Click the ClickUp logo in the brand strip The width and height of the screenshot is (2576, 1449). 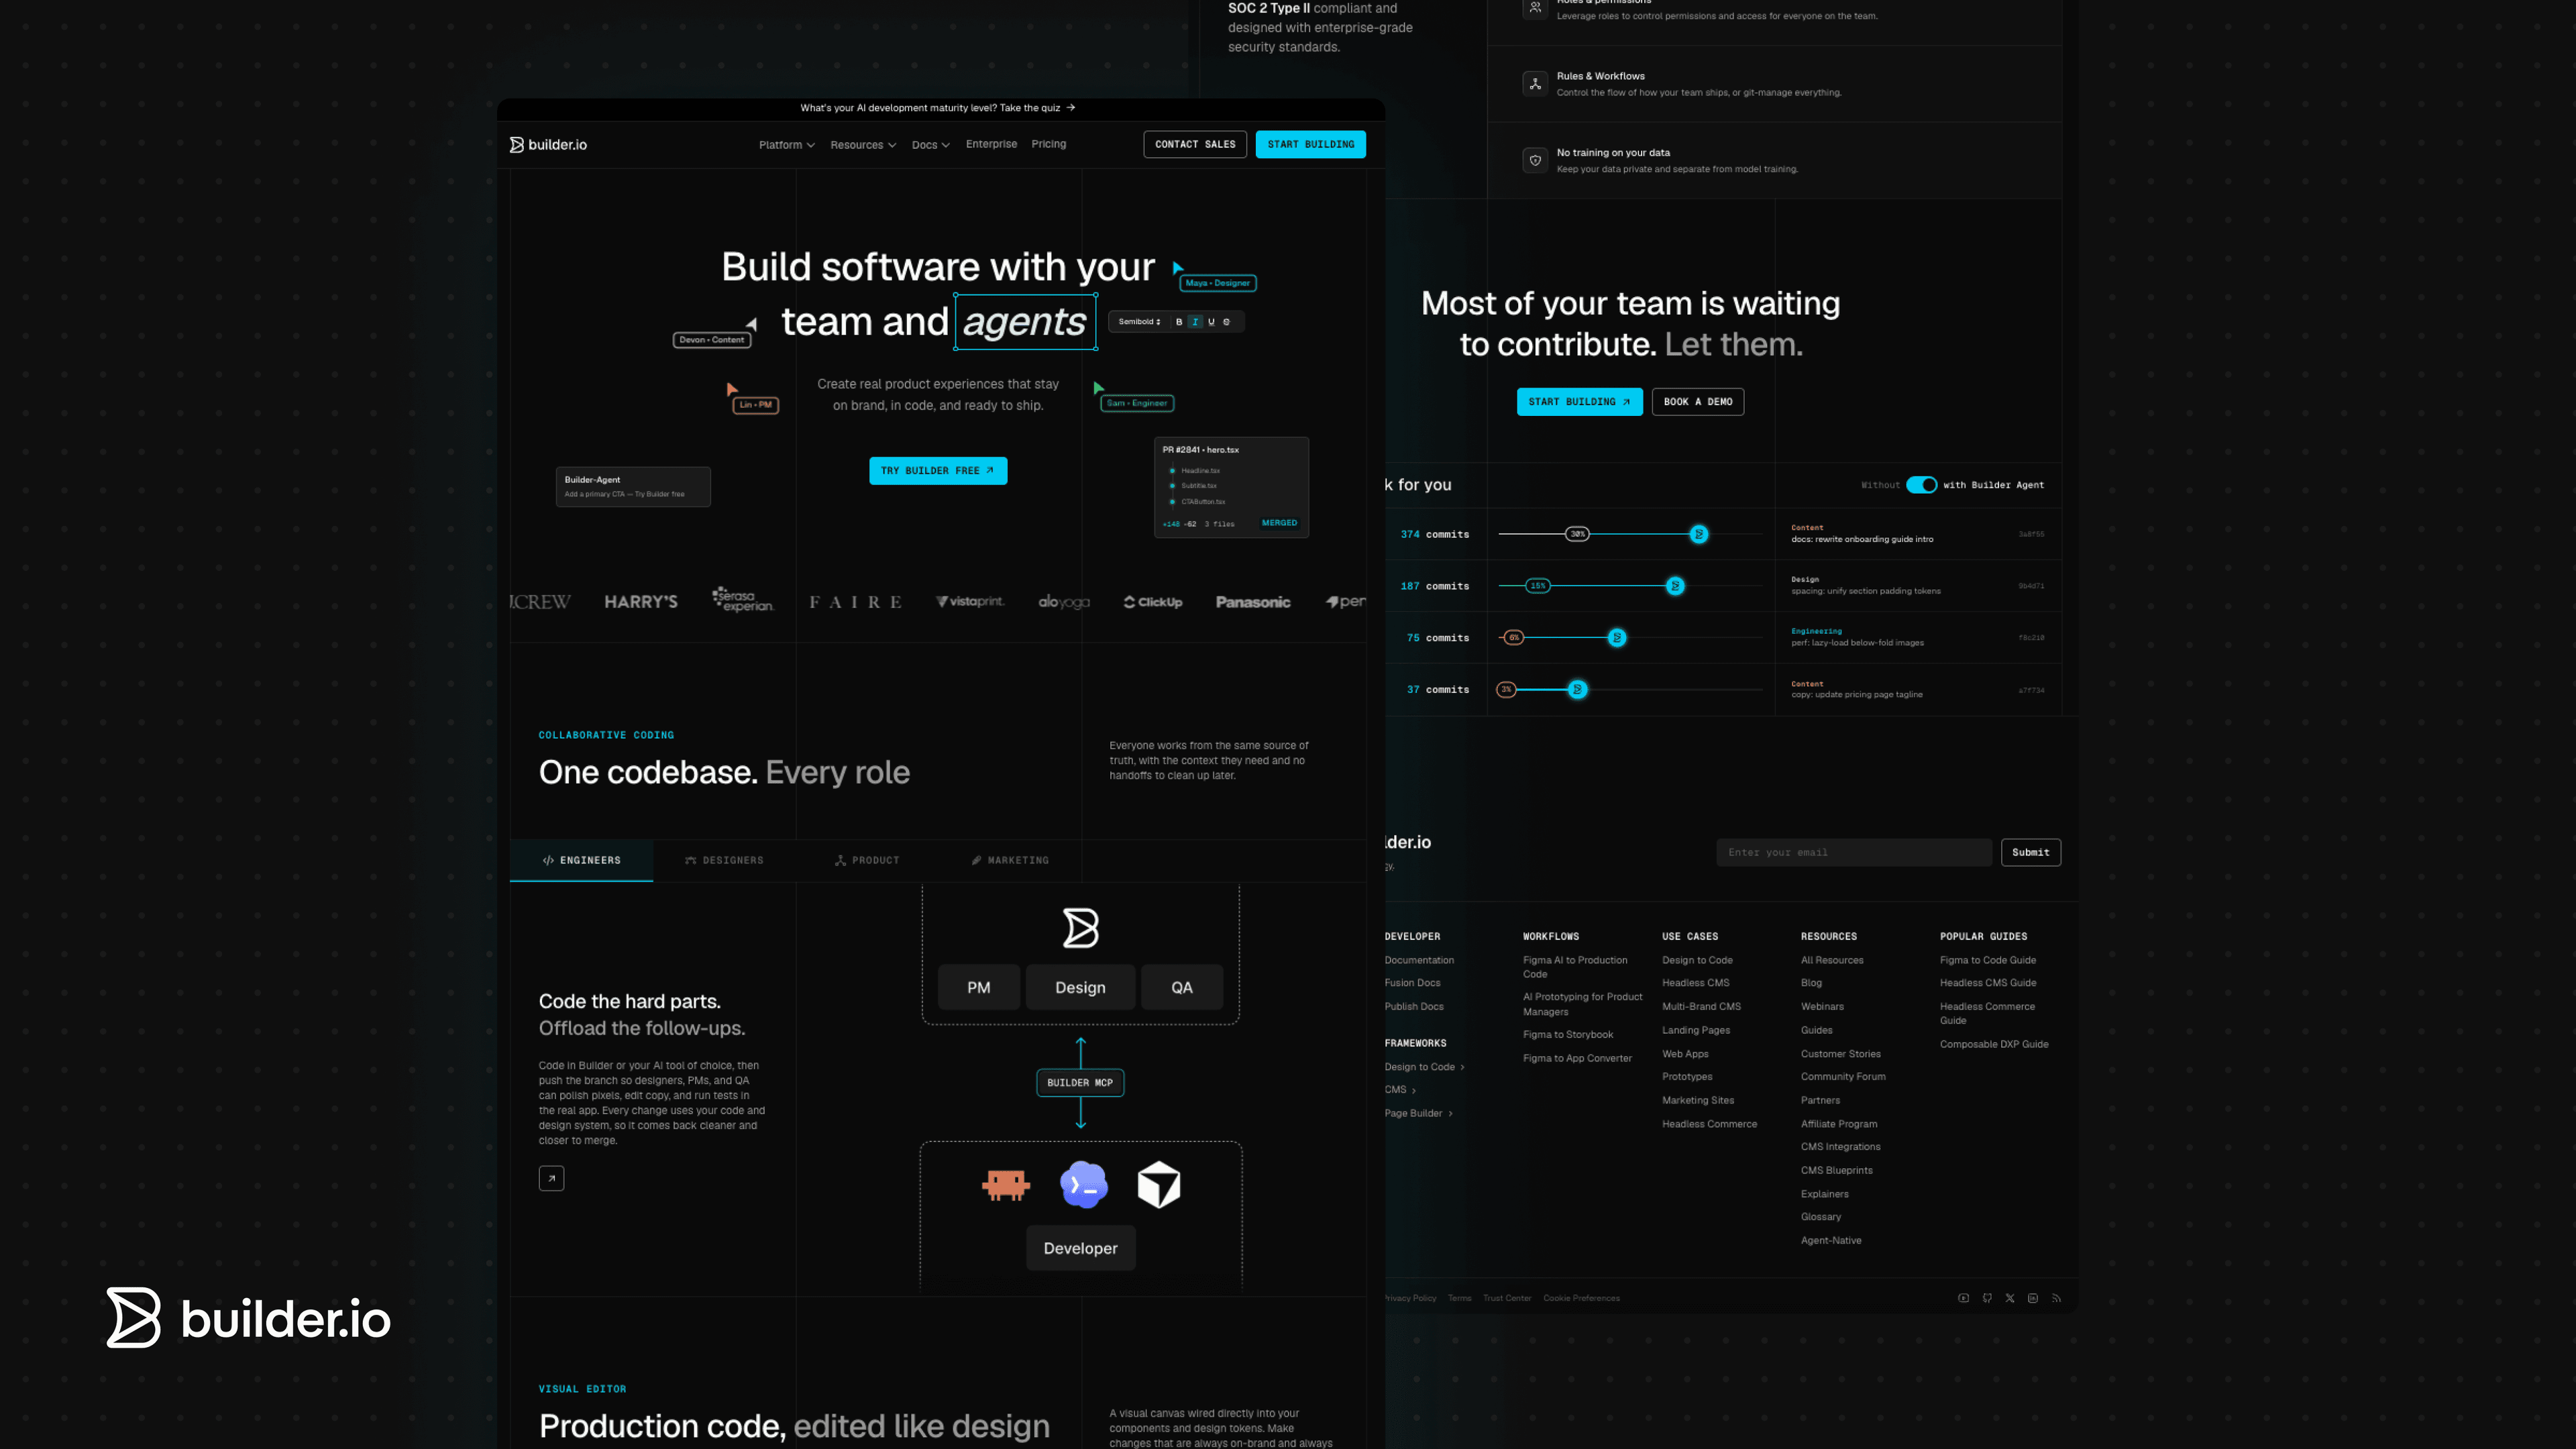pos(1153,602)
